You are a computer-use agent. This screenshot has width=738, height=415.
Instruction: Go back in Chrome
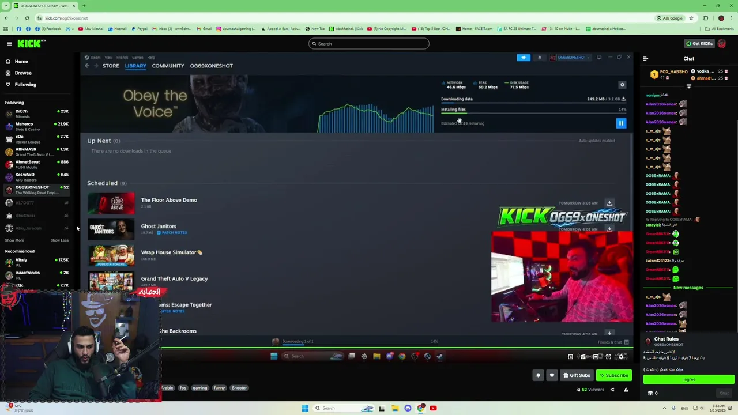click(x=6, y=18)
